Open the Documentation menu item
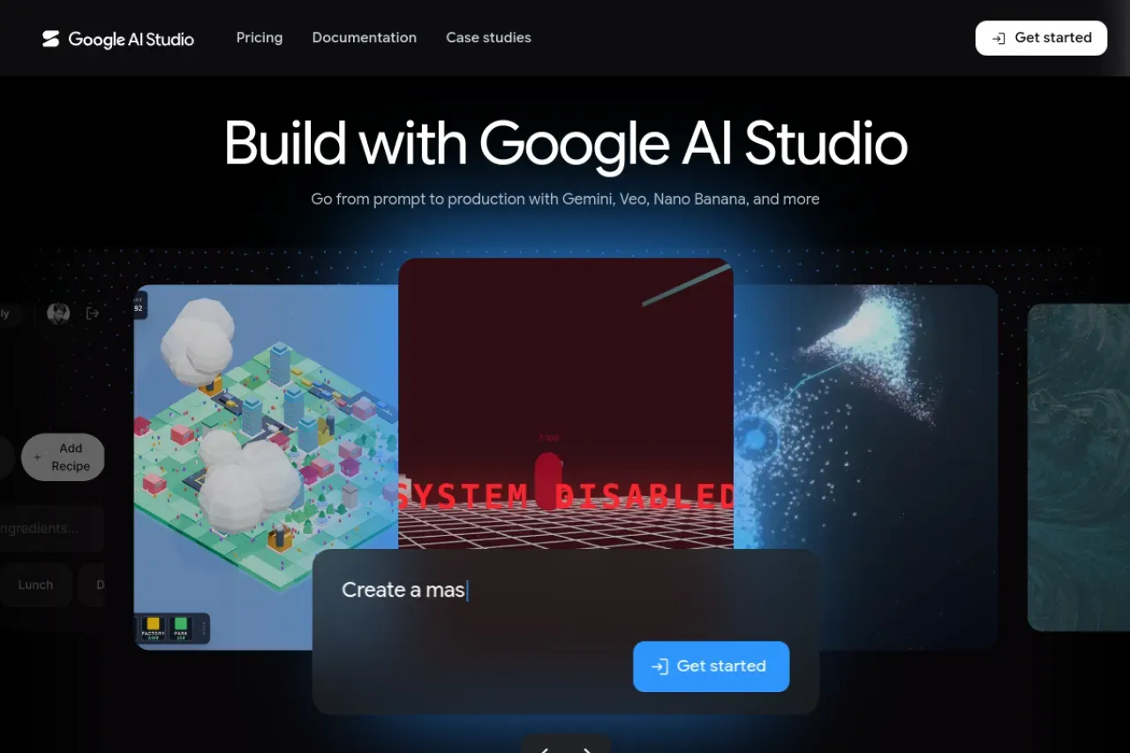 tap(365, 38)
